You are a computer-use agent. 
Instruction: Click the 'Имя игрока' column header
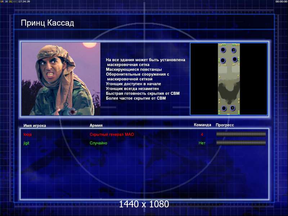pos(35,126)
